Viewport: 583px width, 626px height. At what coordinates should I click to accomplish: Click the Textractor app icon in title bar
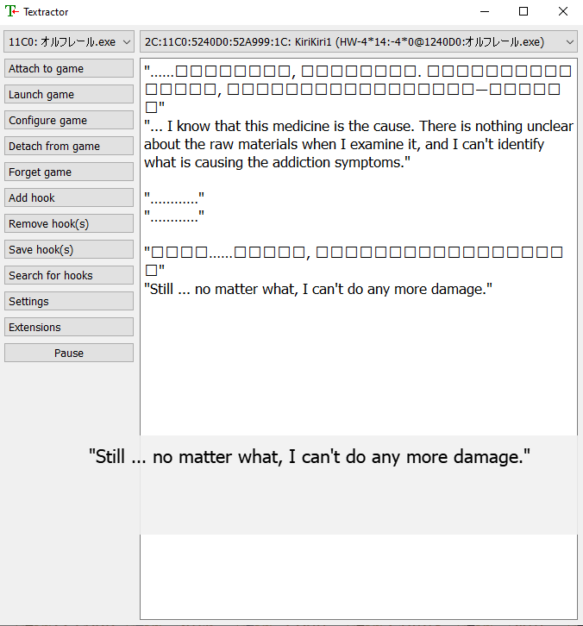[x=12, y=11]
